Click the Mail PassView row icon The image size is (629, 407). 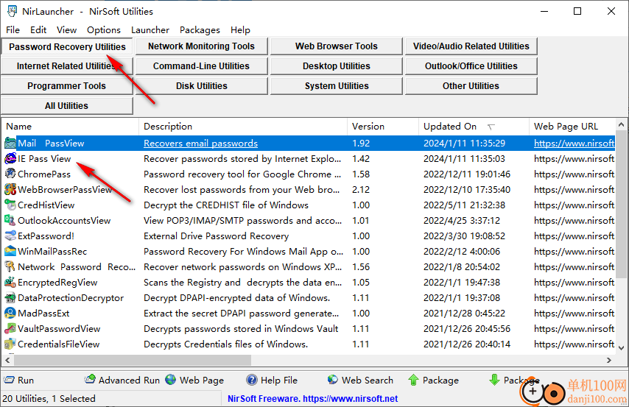click(10, 144)
